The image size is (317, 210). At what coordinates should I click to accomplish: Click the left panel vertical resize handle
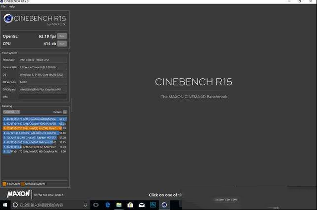point(71,105)
